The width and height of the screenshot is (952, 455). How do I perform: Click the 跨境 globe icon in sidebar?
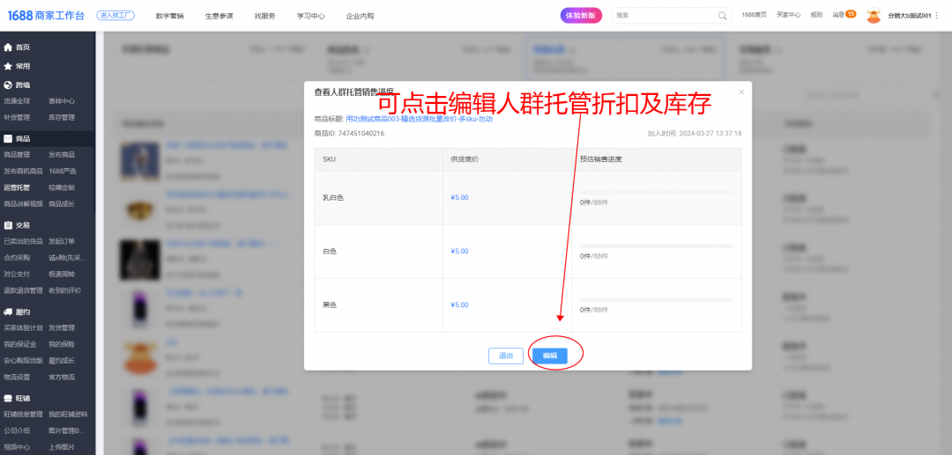click(8, 85)
